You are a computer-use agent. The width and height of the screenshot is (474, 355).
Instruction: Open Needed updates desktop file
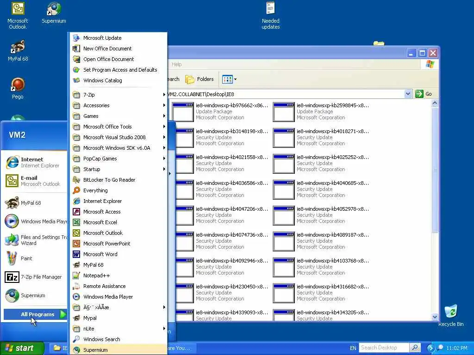(270, 16)
